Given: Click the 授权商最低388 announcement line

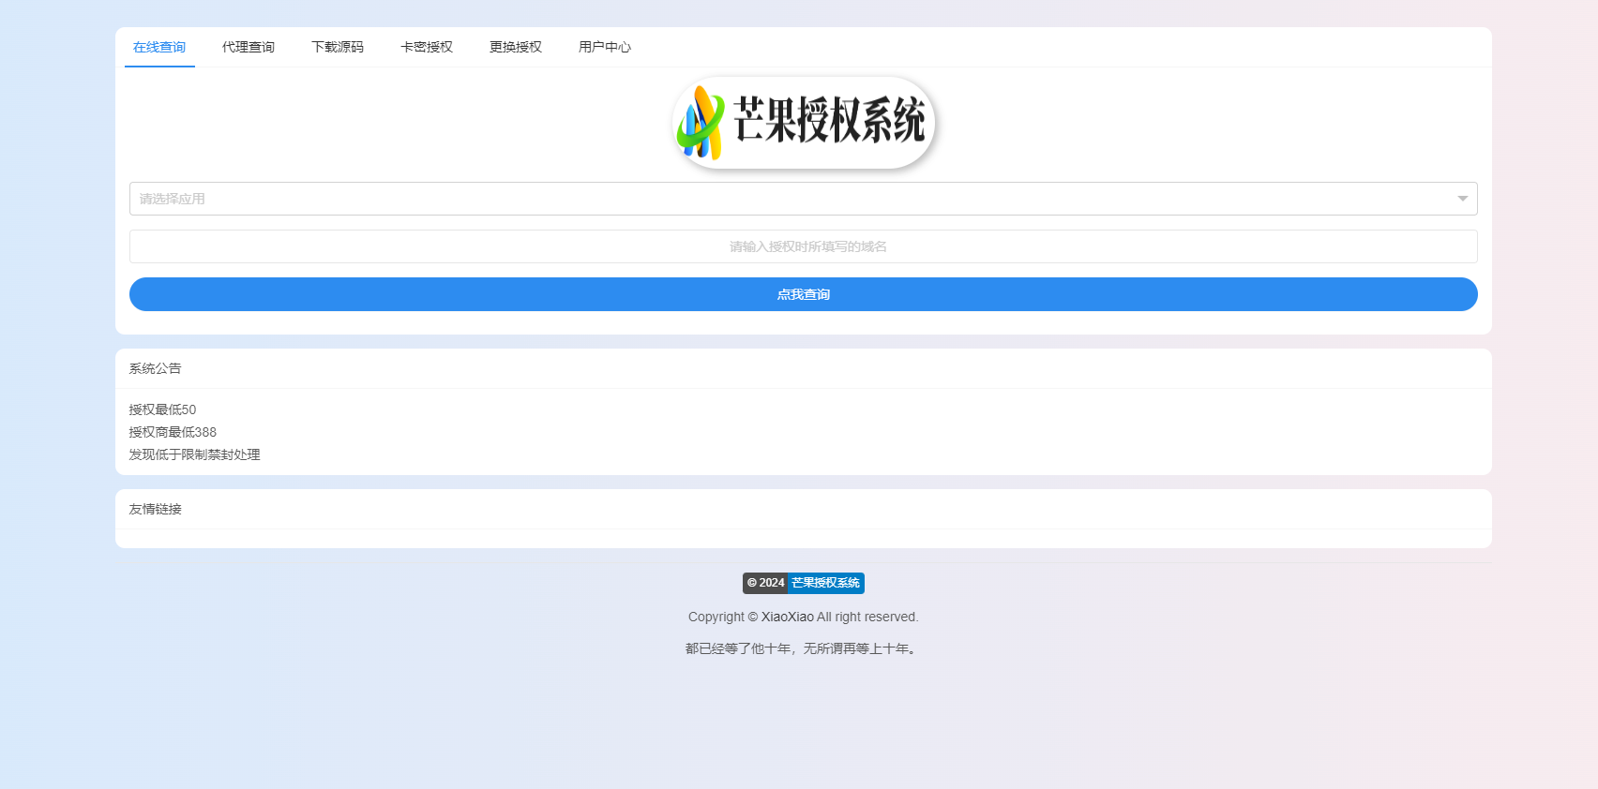Looking at the screenshot, I should point(173,432).
